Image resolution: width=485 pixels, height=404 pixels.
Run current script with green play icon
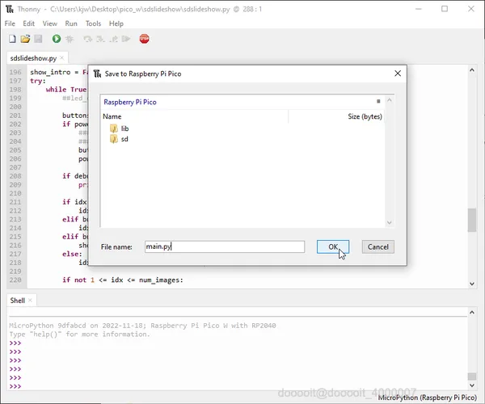coord(57,39)
